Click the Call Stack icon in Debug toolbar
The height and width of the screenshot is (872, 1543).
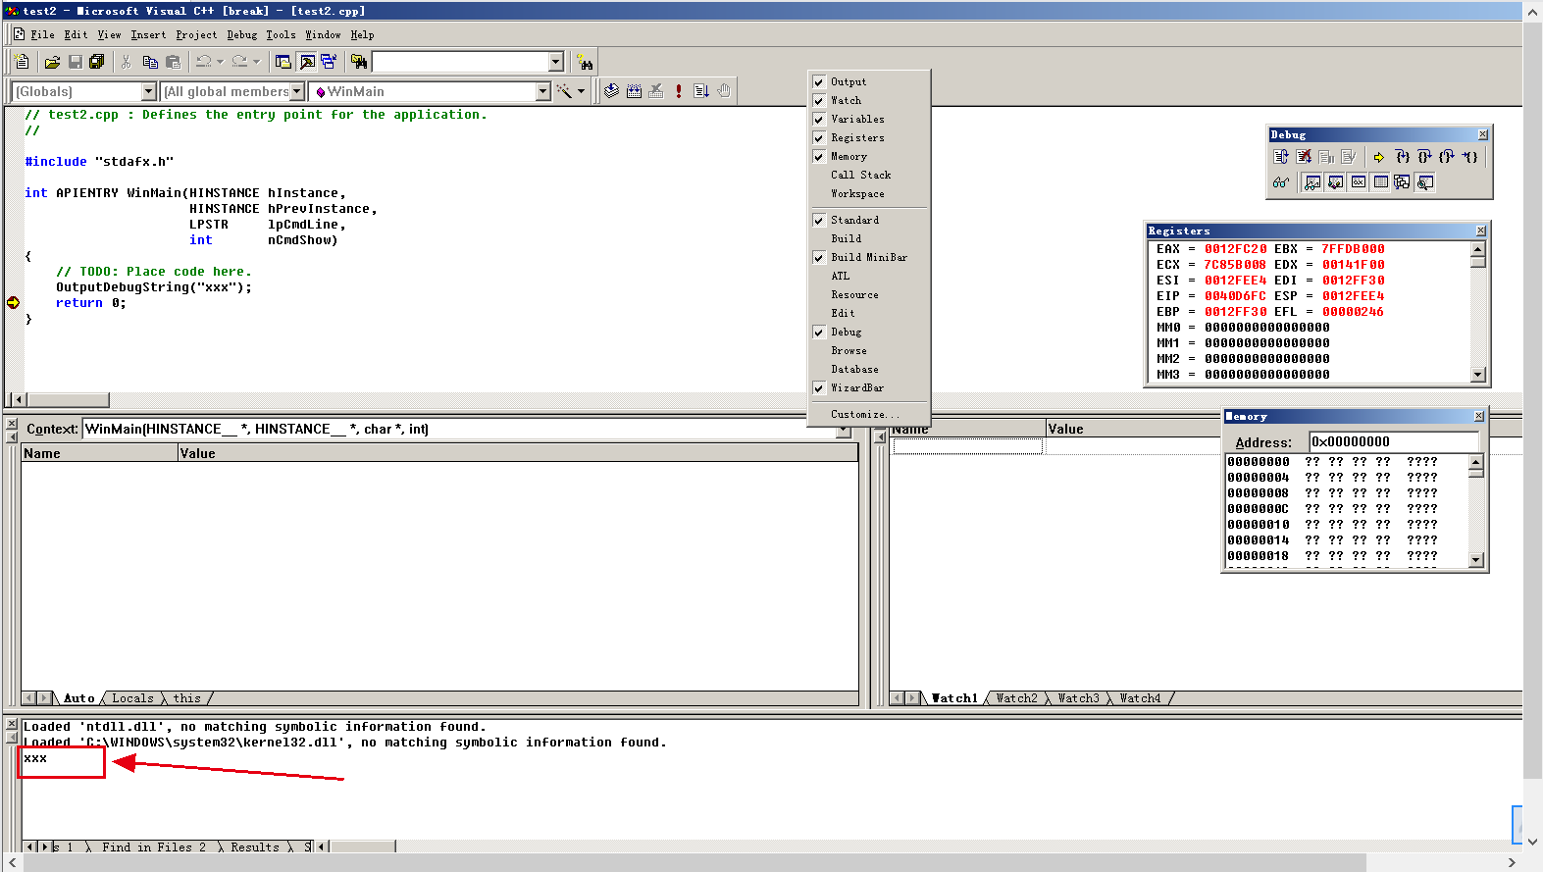pyautogui.click(x=1402, y=182)
